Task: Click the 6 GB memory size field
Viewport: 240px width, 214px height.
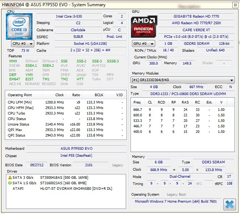Action: click(159, 162)
